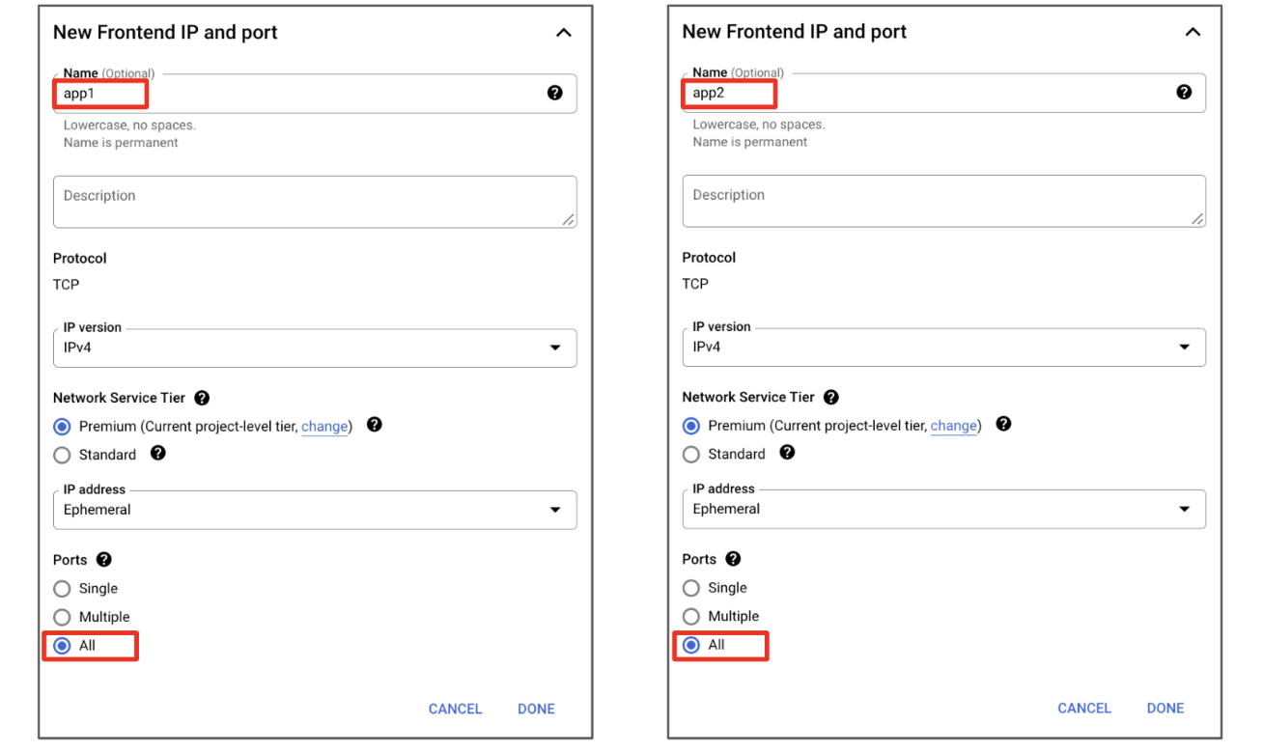The image size is (1263, 753).
Task: Click Premium tier help icon in left panel
Action: 375,425
